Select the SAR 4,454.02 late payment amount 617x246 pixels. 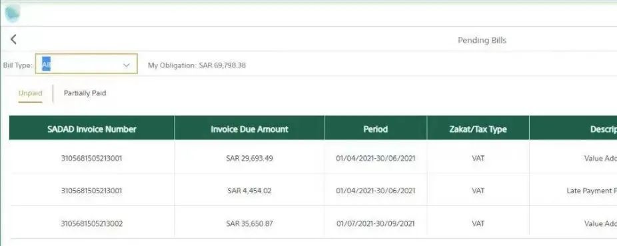coord(249,191)
